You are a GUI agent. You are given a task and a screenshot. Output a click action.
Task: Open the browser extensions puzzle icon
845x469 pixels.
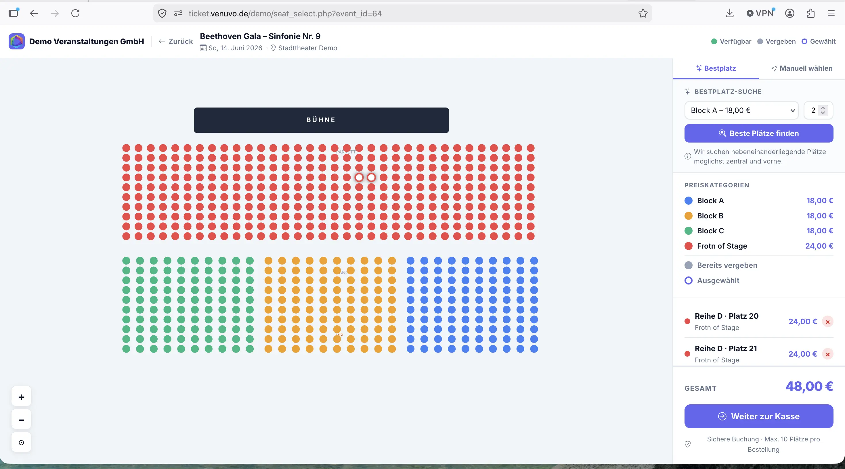coord(810,14)
